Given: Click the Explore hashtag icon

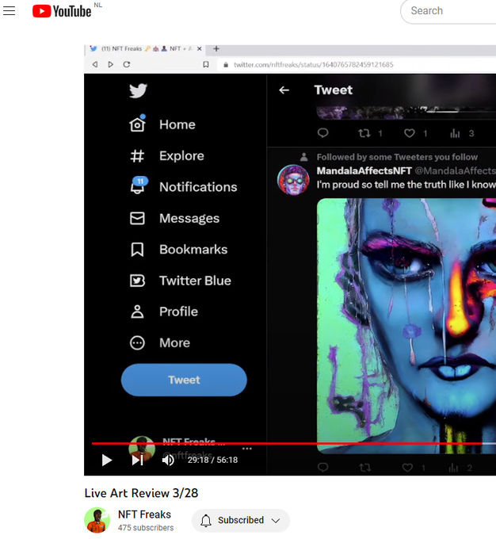Looking at the screenshot, I should click(x=137, y=156).
